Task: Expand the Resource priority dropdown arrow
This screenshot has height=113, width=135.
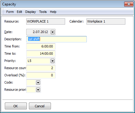Action: point(38,90)
